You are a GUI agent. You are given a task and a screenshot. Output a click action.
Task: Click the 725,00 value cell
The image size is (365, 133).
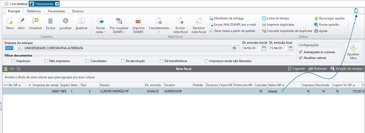(x=352, y=91)
